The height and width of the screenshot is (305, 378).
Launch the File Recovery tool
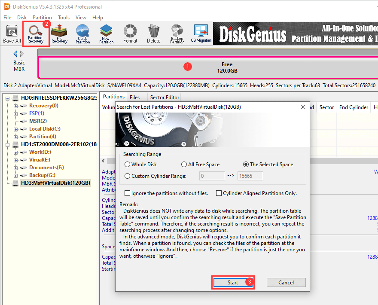click(59, 34)
